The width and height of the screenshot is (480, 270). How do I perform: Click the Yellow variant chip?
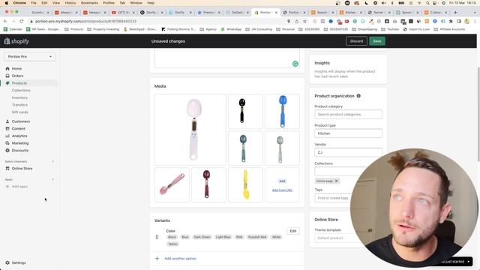point(172,244)
